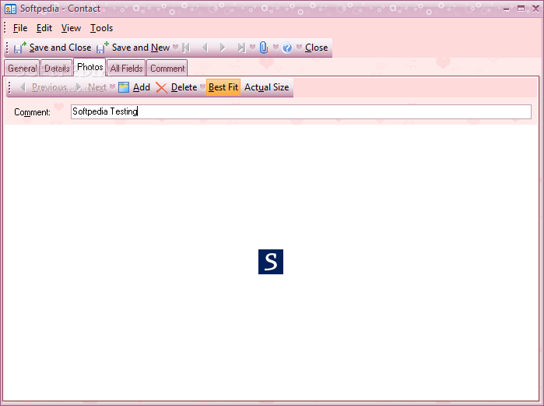Jump to last record arrow icon
This screenshot has height=406, width=544.
[x=241, y=48]
